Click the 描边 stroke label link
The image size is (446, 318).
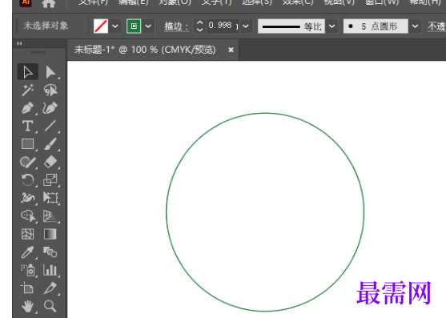pyautogui.click(x=176, y=26)
